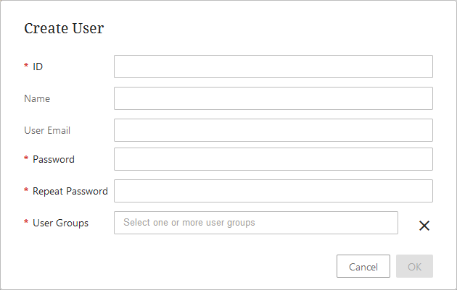Screen dimensions: 457x290
Task: Confirm with the OK button
Action: [x=414, y=266]
